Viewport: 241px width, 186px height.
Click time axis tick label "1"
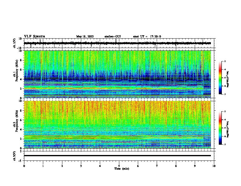point(43,166)
